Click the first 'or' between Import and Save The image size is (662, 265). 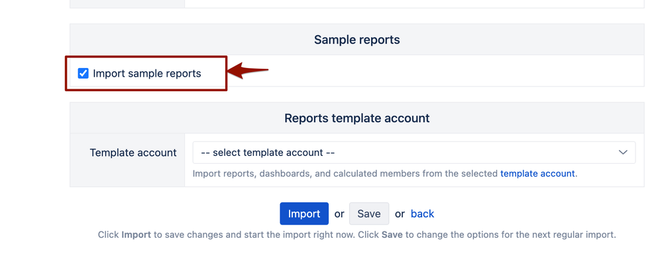(x=339, y=214)
